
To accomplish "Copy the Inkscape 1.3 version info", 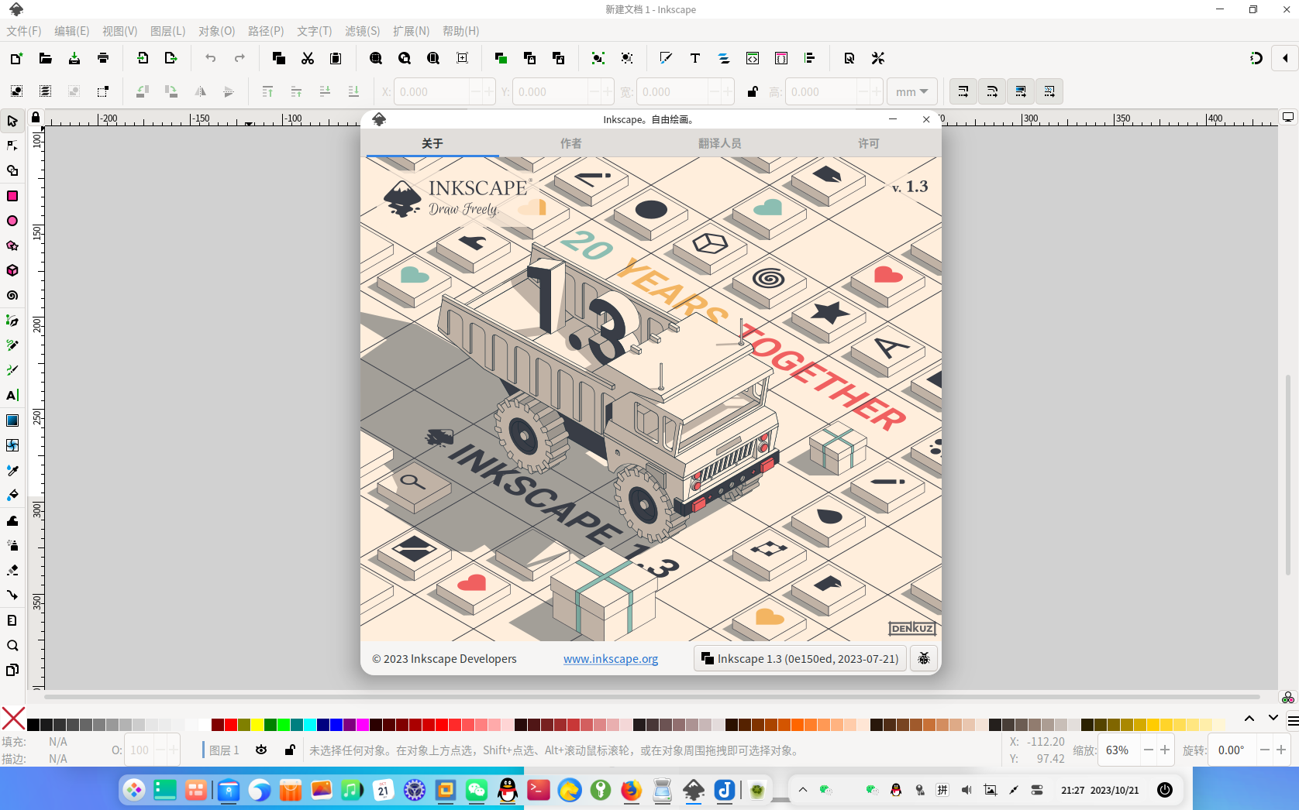I will click(800, 658).
